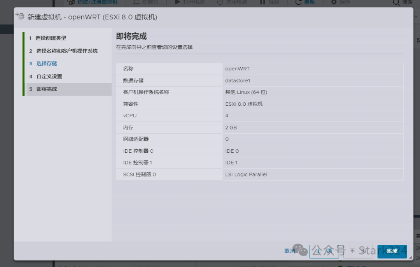This screenshot has height=267, width=420.
Task: Click the LSI Logic Parallel value
Action: (x=246, y=175)
